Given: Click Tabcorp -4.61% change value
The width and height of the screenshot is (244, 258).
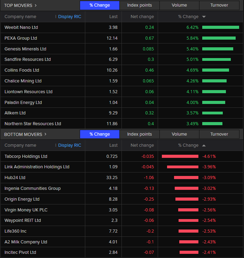Looking at the screenshot, I should 209,156.
